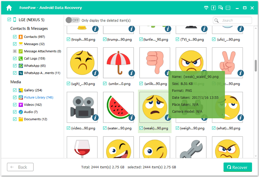Viewport: 259px width, 177px height.
Task: Click the Back button
Action: [20, 167]
